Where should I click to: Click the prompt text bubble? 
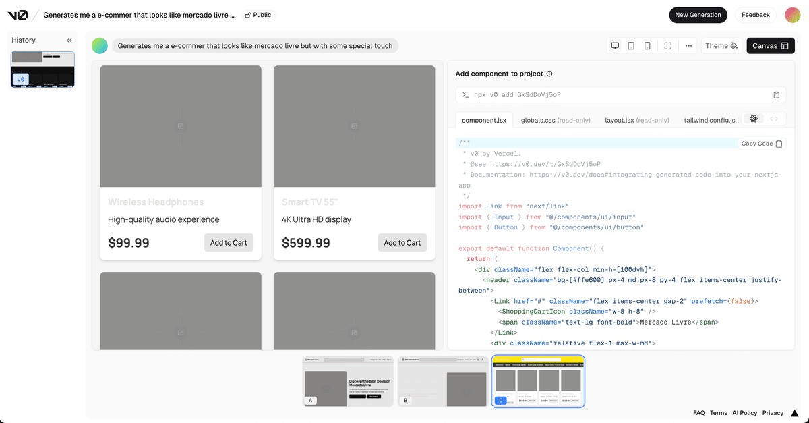pyautogui.click(x=255, y=46)
